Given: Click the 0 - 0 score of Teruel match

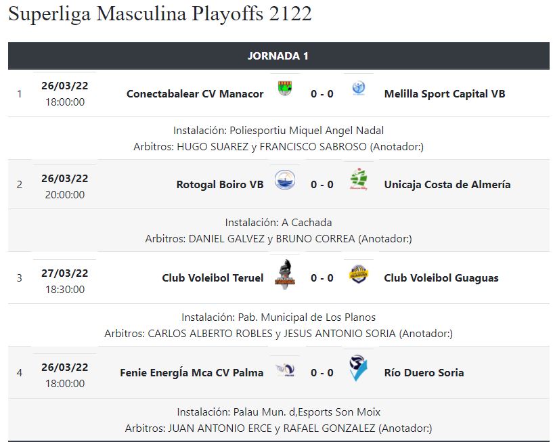Looking at the screenshot, I should [322, 278].
